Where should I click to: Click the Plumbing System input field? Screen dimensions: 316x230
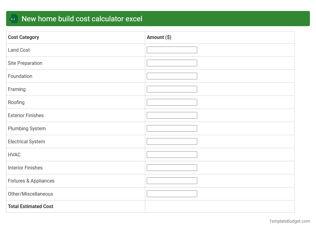click(x=172, y=128)
